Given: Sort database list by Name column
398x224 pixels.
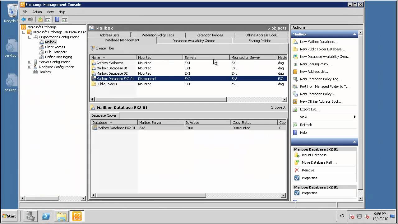Looking at the screenshot, I should tap(113, 58).
